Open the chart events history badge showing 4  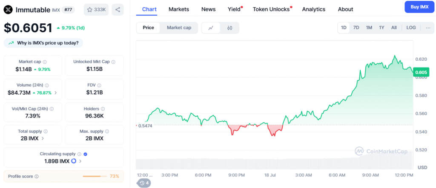point(144,183)
